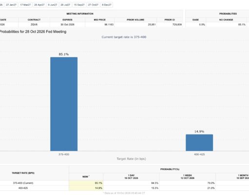The width and height of the screenshot is (249, 195).
Task: Select the 28 Jul27 meeting tab
Action: 65,5
